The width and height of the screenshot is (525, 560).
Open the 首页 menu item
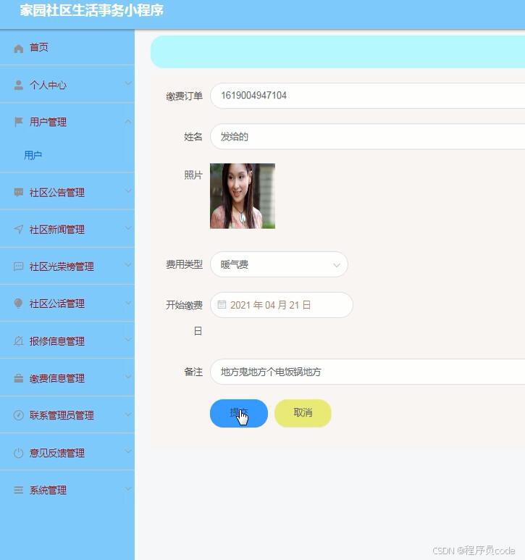(x=67, y=48)
